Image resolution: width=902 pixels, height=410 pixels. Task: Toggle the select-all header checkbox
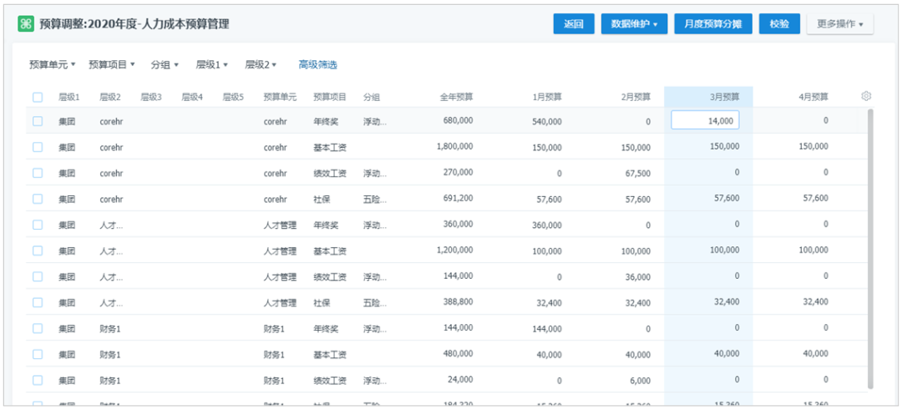(38, 97)
